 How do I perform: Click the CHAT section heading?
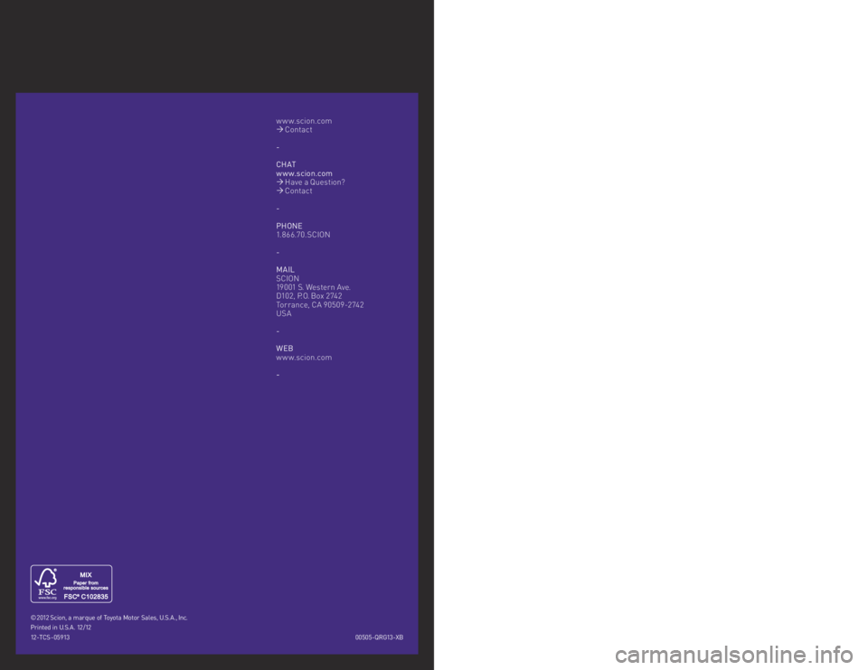[x=287, y=164]
